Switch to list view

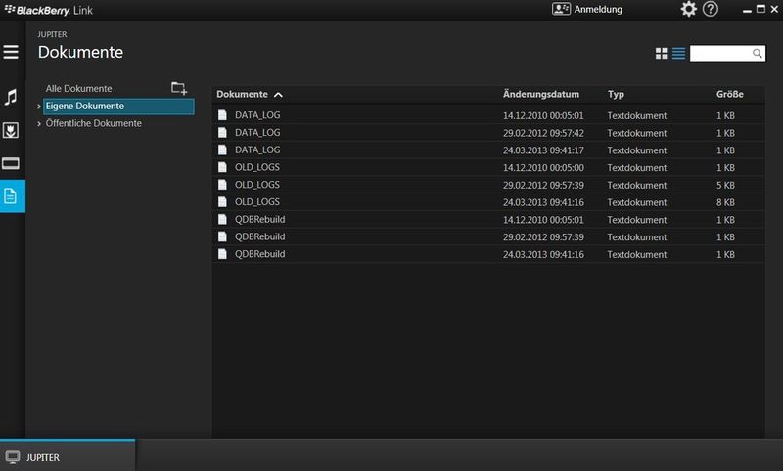pyautogui.click(x=678, y=53)
